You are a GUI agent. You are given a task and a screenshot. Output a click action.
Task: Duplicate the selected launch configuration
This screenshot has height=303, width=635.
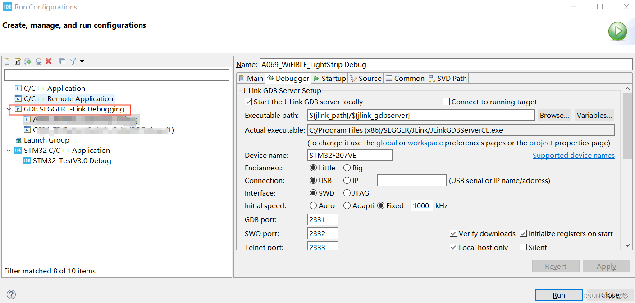pos(38,61)
